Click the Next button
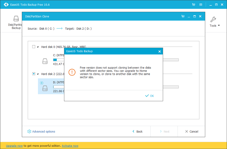The width and height of the screenshot is (227, 149). (x=165, y=132)
